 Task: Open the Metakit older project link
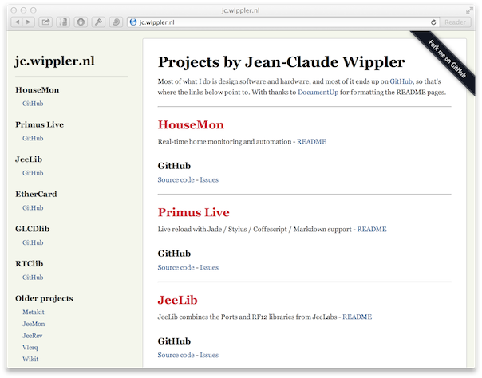[x=34, y=312]
